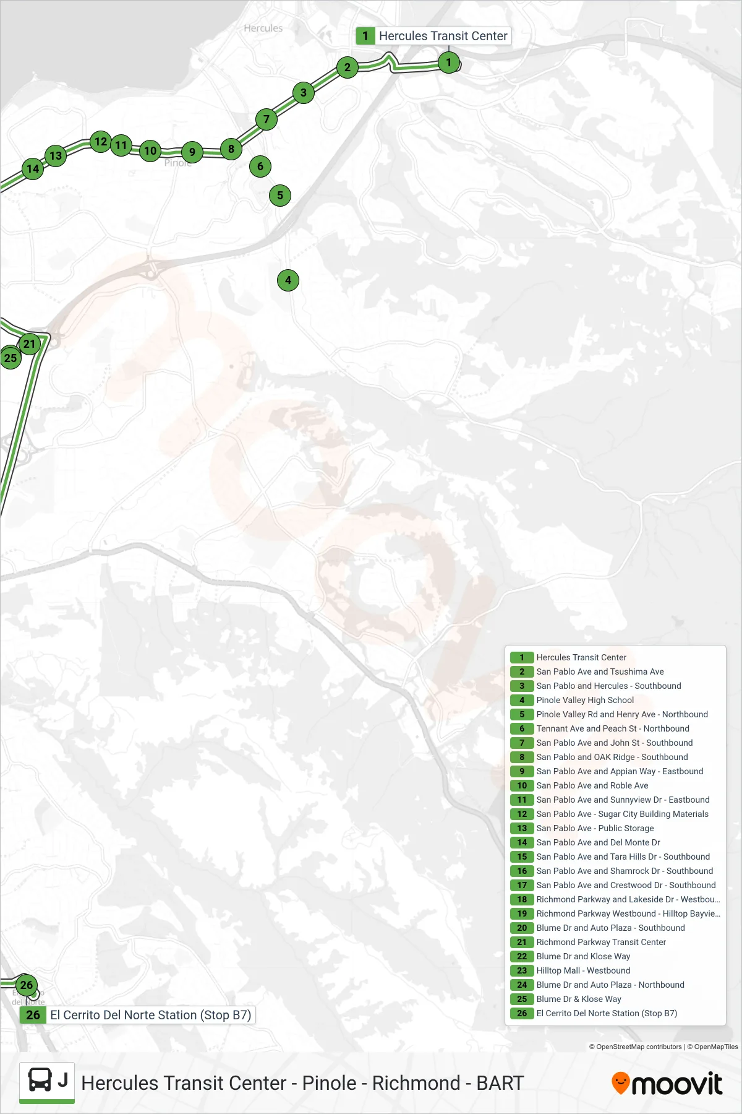
Task: Select stop marker 26 at El Cerrito
Action: [27, 985]
